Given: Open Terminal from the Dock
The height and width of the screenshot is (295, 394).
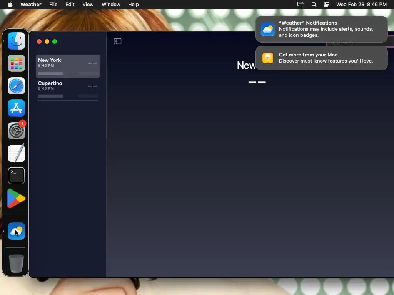Looking at the screenshot, I should [x=16, y=176].
